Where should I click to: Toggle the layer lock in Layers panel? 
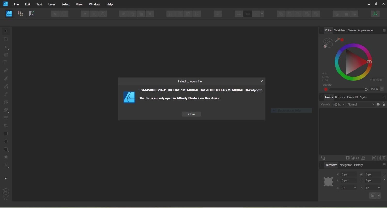coord(384,104)
